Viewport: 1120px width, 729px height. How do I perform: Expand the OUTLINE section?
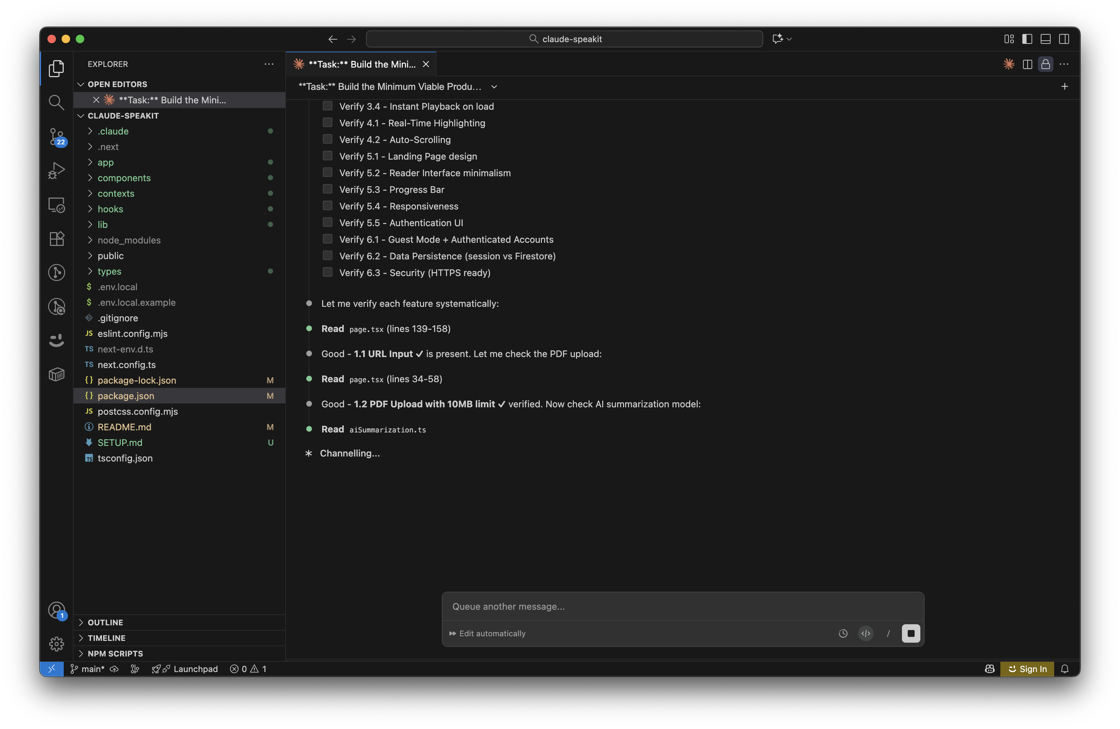[105, 622]
